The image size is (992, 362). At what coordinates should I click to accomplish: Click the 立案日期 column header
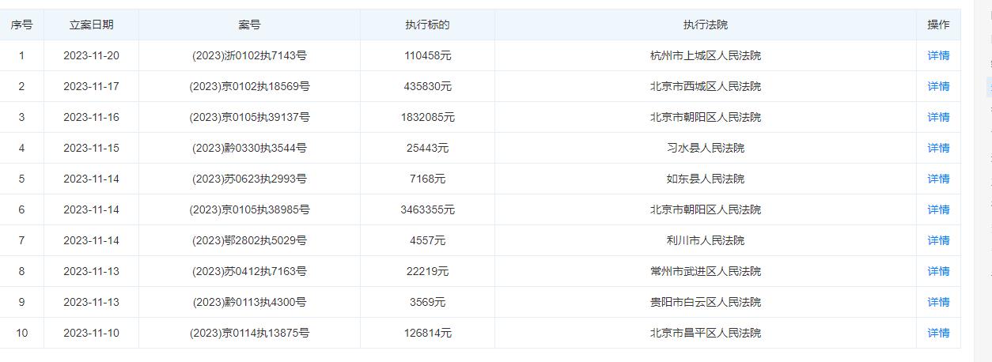tap(91, 25)
